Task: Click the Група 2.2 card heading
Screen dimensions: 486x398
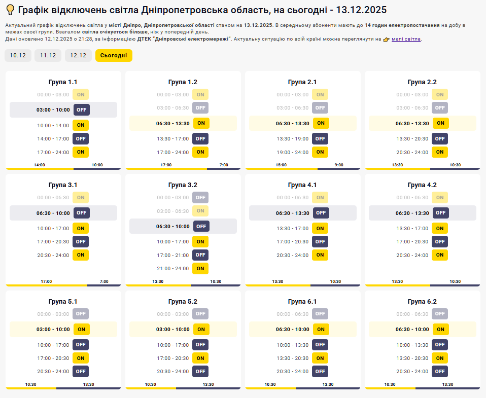Action: coord(422,82)
